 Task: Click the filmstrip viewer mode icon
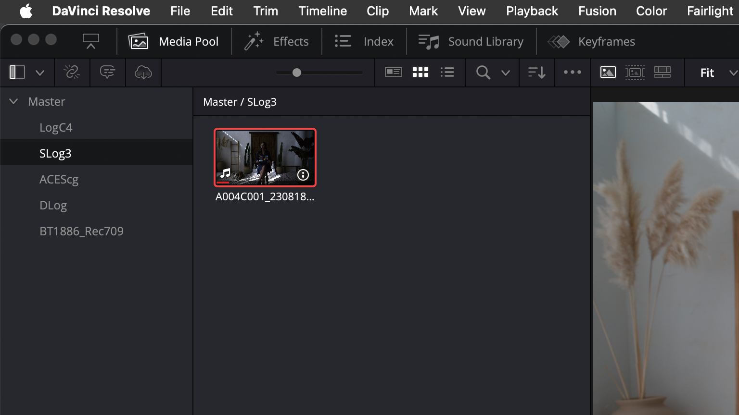click(635, 72)
